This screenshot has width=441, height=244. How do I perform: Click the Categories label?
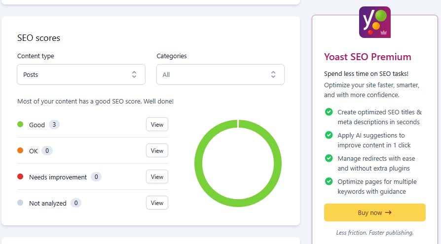[172, 56]
